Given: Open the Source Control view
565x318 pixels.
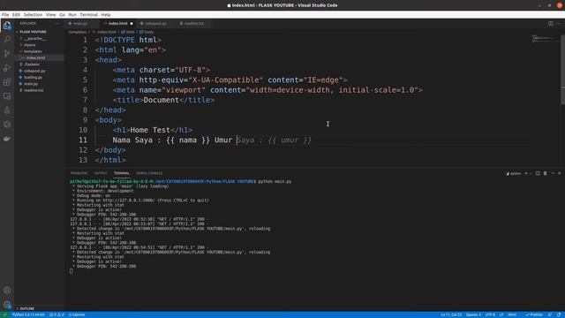Looking at the screenshot, I should (x=7, y=53).
